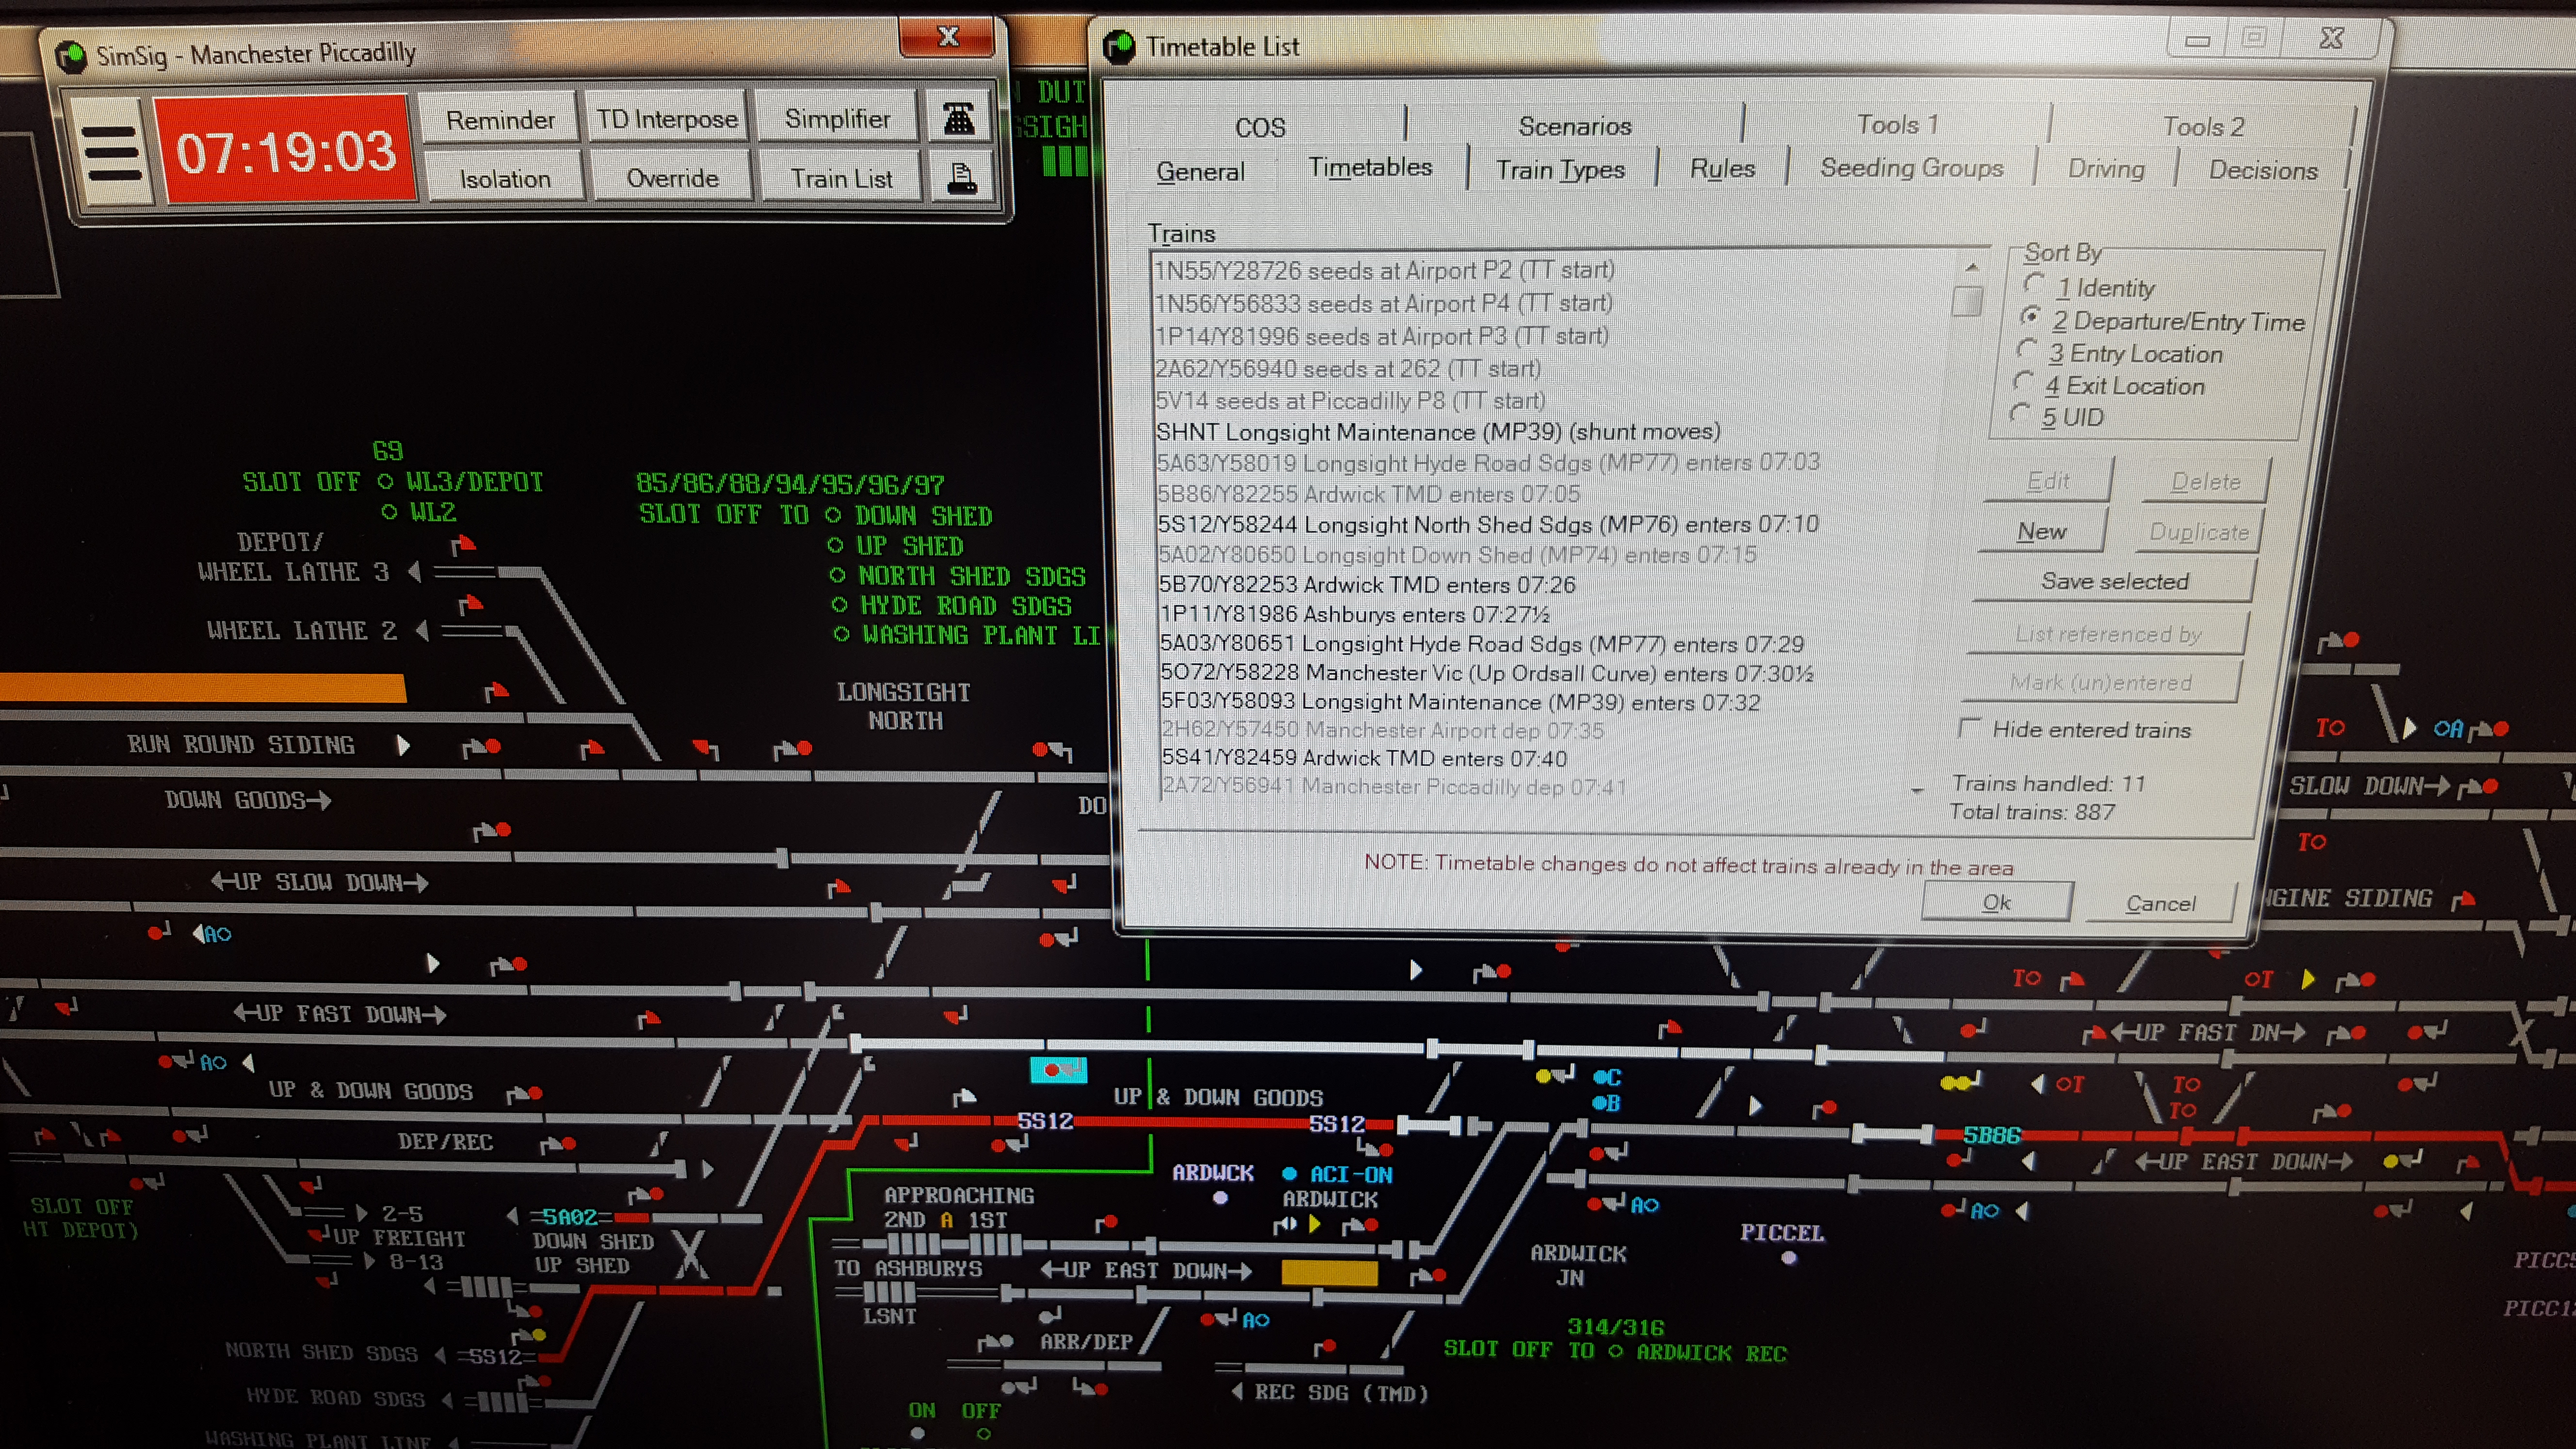
Task: Click slot off NORTH SHED SDGS indicator
Action: click(x=837, y=575)
